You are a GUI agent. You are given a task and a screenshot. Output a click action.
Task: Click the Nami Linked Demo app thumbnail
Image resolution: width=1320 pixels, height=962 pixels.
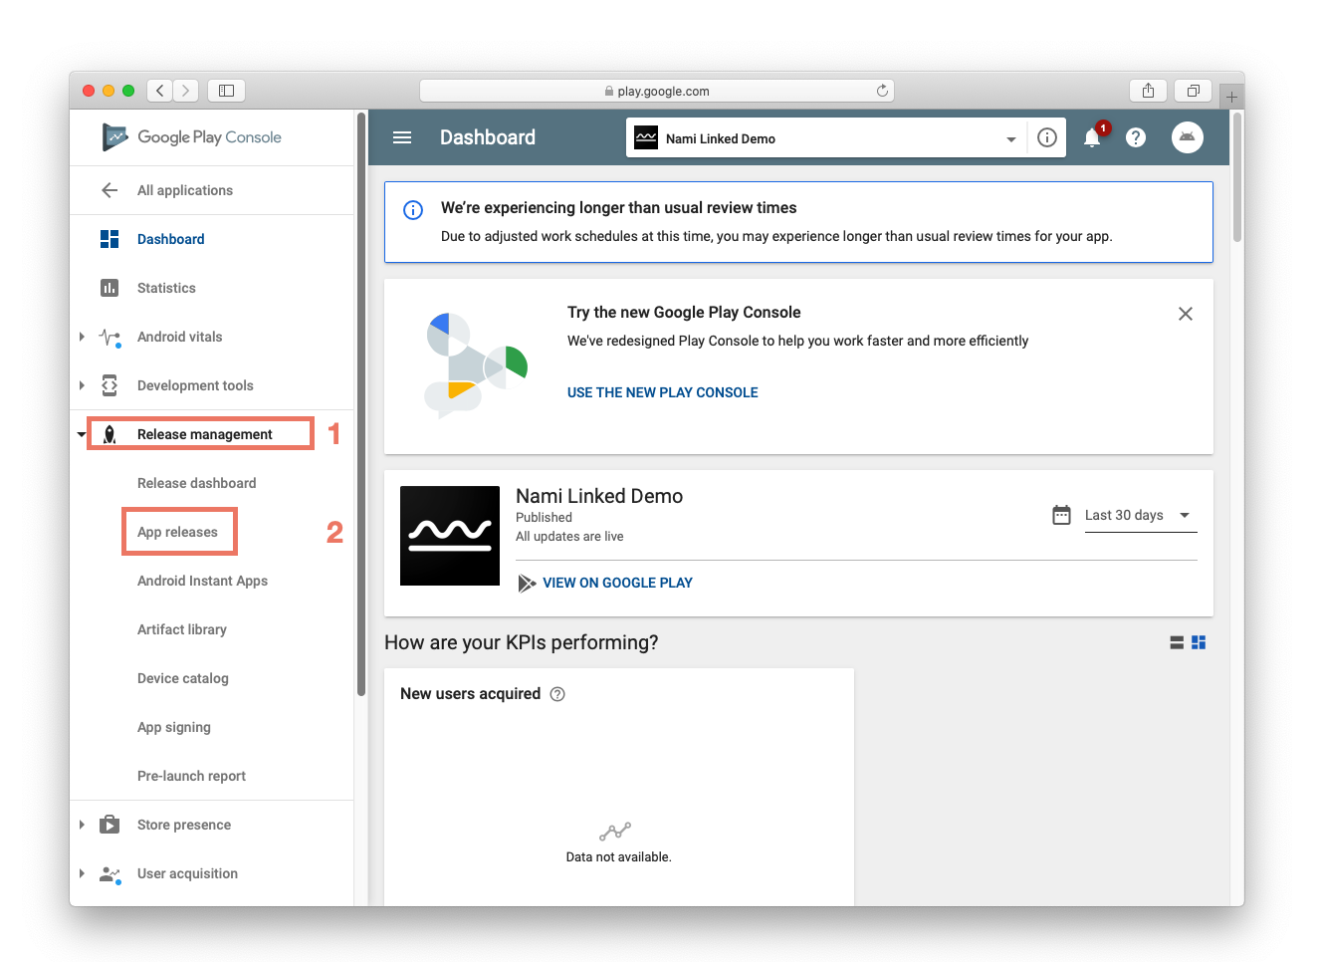pos(450,536)
